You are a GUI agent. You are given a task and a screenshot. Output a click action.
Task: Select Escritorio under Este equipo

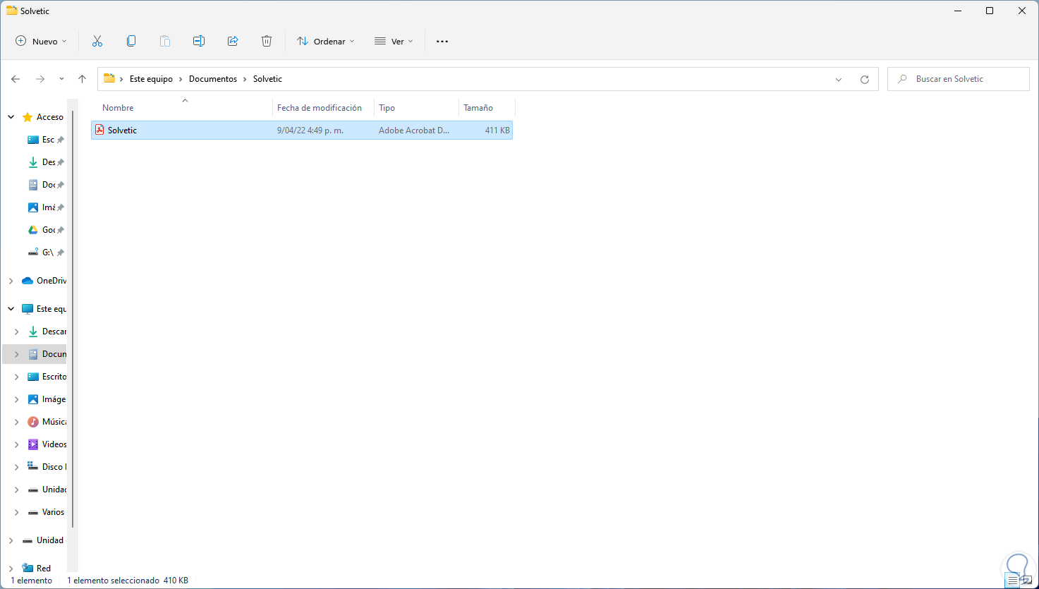pos(54,377)
